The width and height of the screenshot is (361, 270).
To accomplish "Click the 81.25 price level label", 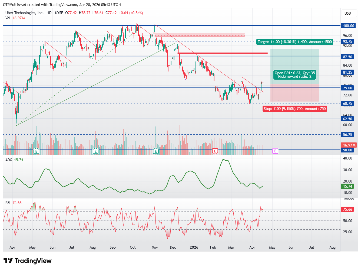I will 348,72.
